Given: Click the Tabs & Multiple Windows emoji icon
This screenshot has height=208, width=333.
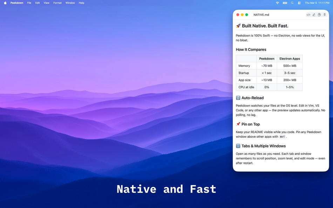Looking at the screenshot, I should [x=238, y=146].
